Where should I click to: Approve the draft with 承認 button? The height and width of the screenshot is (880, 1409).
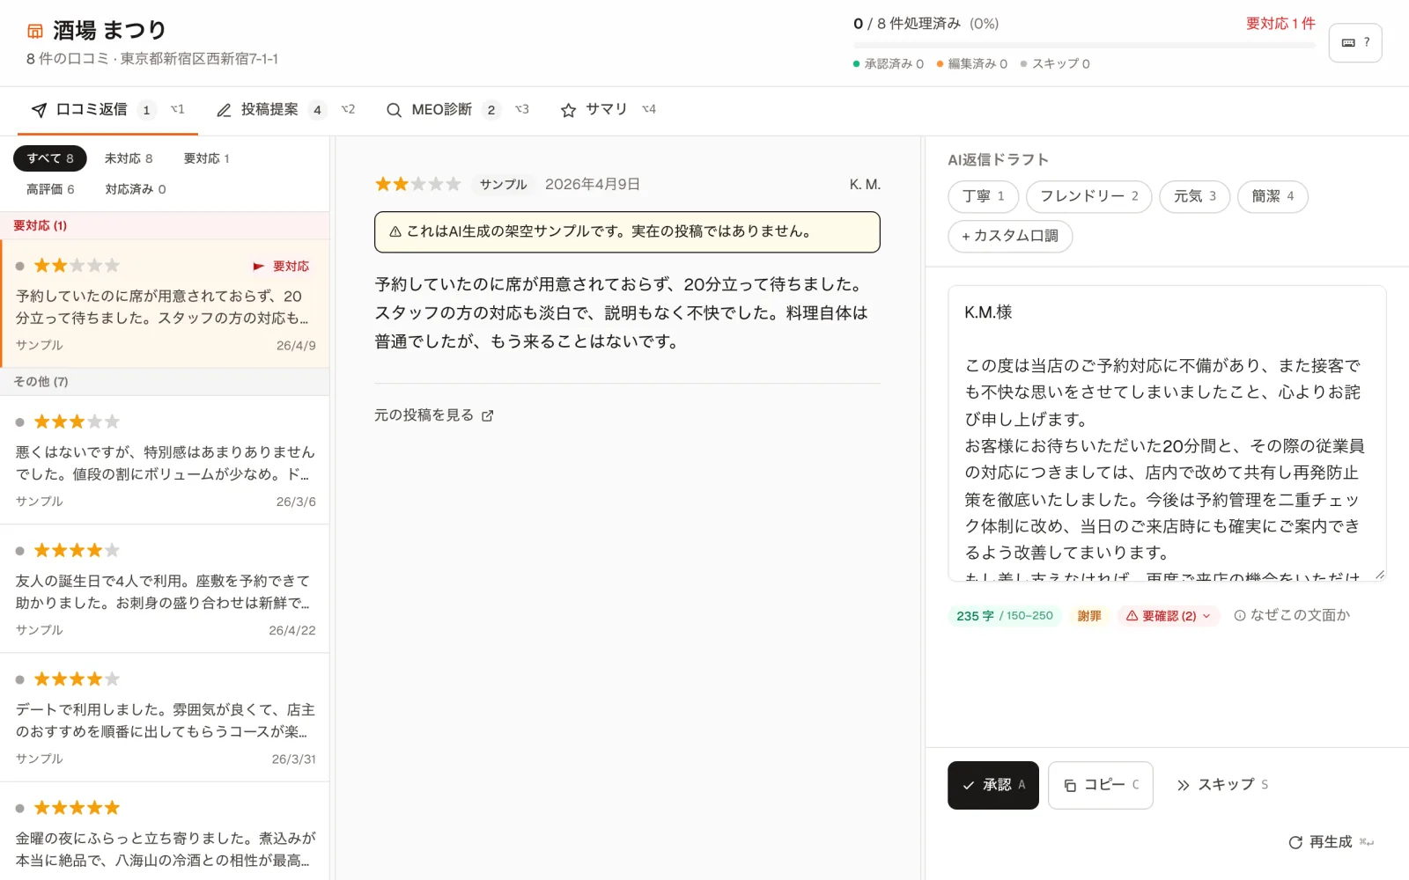pos(993,785)
